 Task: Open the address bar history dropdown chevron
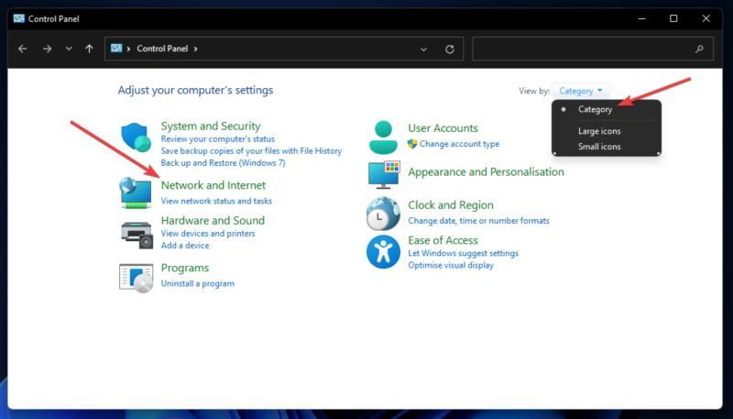tap(422, 49)
